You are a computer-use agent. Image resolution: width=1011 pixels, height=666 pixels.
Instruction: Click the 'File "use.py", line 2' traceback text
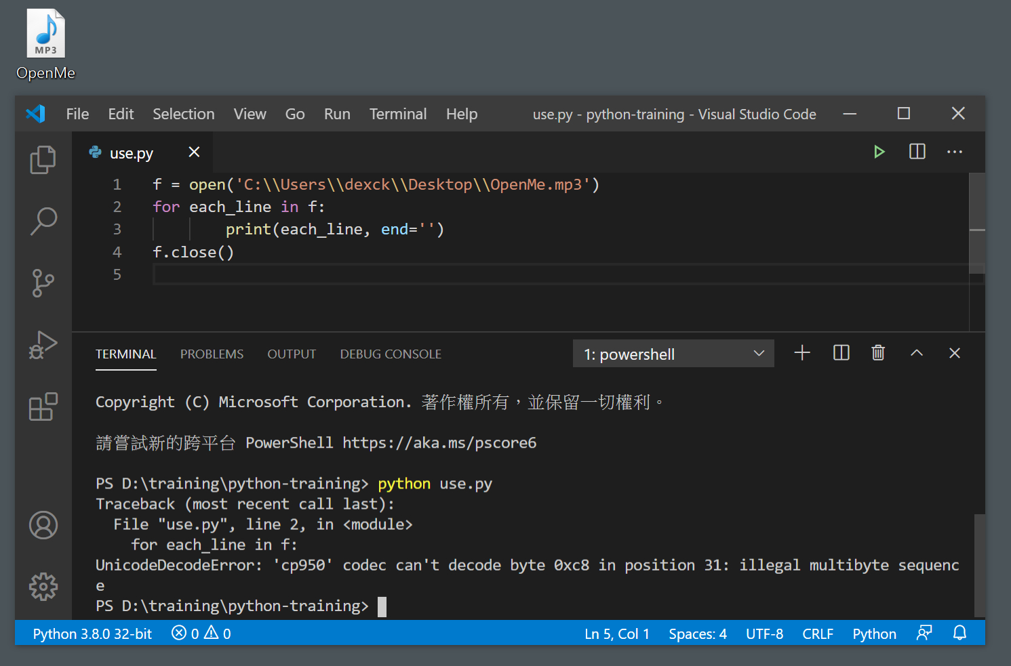click(x=210, y=524)
